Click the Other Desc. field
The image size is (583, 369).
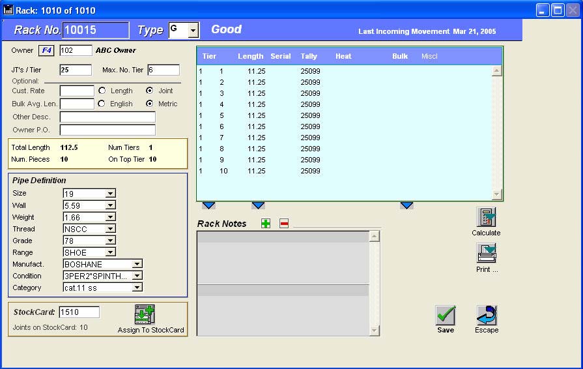point(107,117)
